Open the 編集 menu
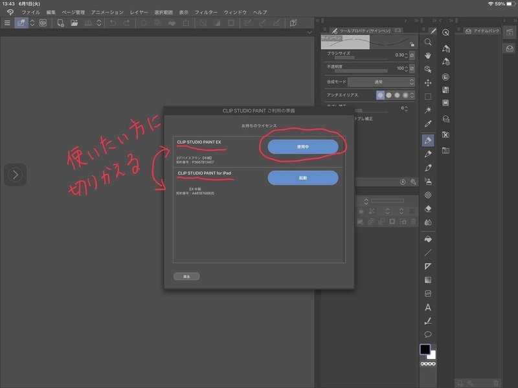Image resolution: width=518 pixels, height=388 pixels. (x=51, y=12)
